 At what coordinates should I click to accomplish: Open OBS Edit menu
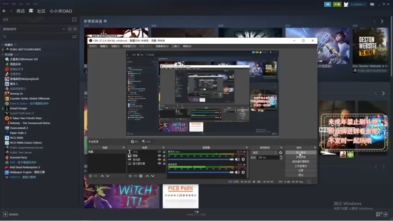[x=104, y=46]
